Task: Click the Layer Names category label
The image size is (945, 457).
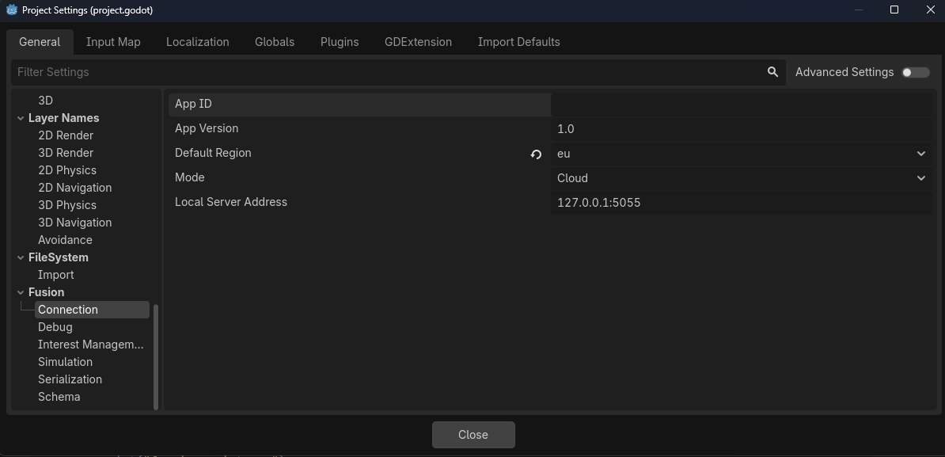Action: (x=64, y=118)
